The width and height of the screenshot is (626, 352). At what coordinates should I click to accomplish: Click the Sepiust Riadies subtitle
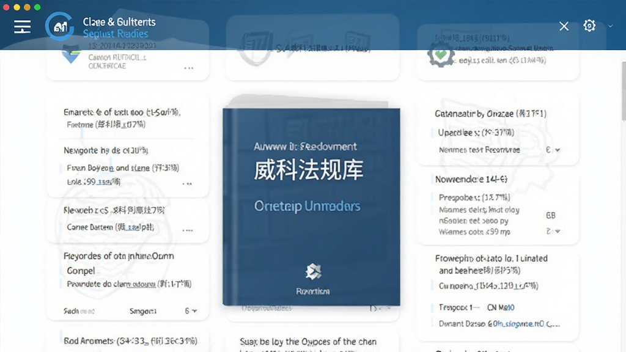(x=116, y=34)
